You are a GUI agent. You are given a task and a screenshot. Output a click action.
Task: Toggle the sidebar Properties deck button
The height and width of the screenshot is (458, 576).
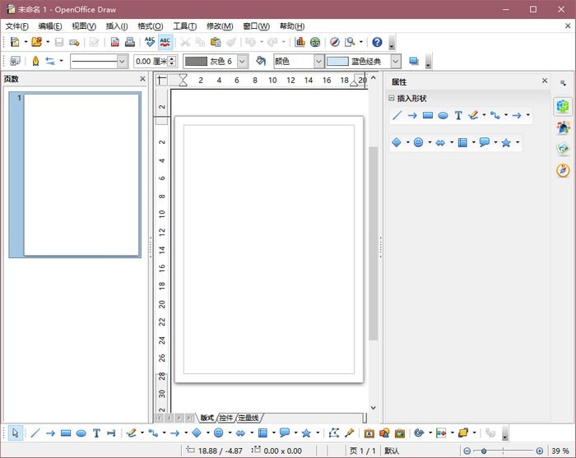[x=563, y=106]
